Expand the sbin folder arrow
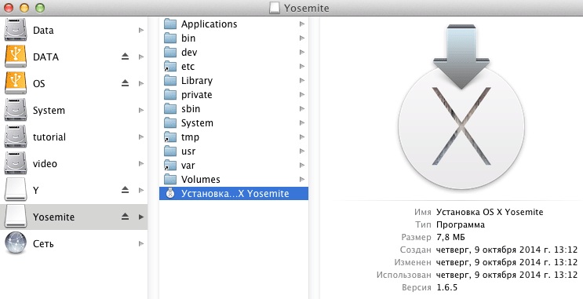583x299 pixels. click(301, 108)
